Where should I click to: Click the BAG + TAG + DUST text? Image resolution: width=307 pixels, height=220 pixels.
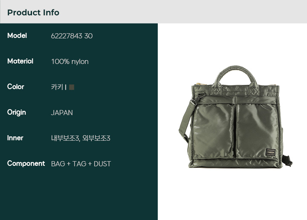pyautogui.click(x=81, y=164)
